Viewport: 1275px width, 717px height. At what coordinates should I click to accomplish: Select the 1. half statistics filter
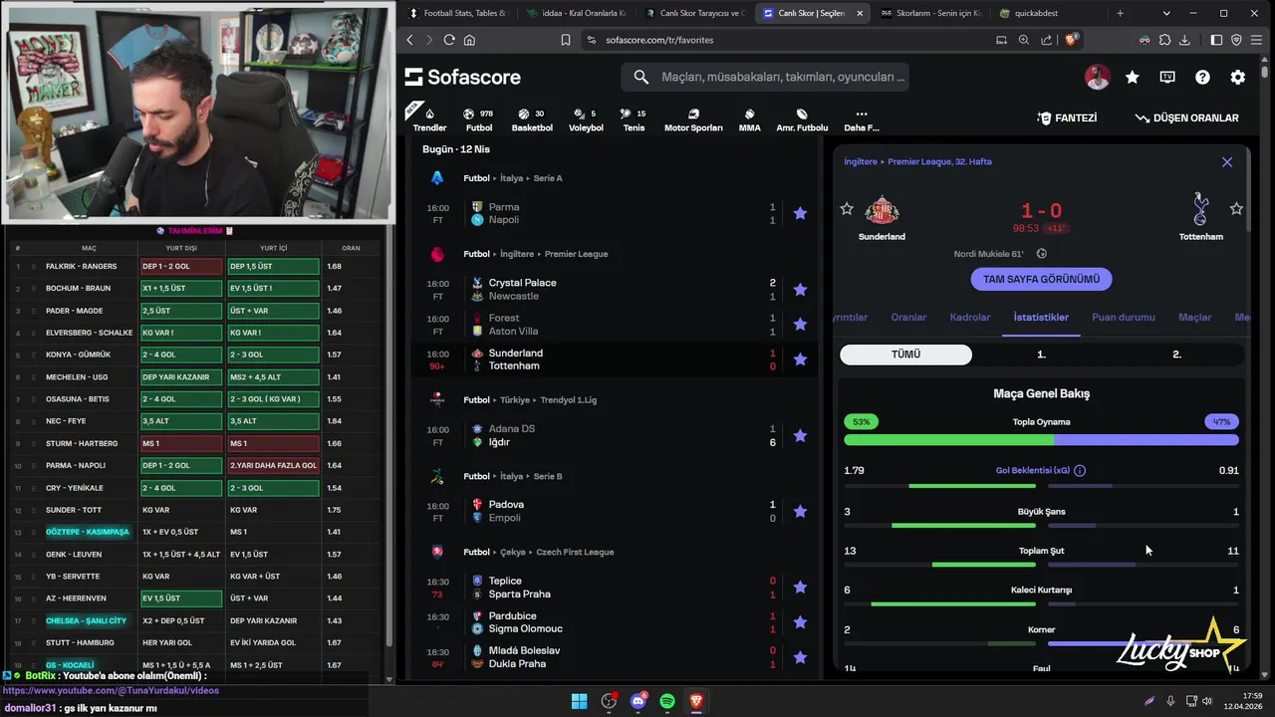click(x=1041, y=355)
